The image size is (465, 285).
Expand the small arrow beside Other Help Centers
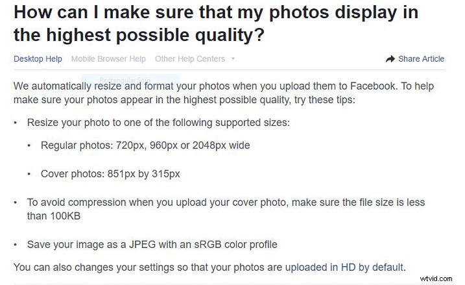[233, 59]
